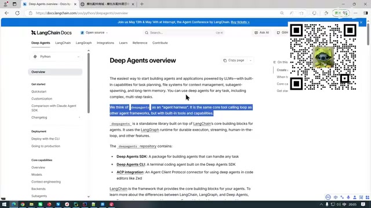This screenshot has height=208, width=371.
Task: Select the LangGraph nav tab
Action: pyautogui.click(x=83, y=43)
